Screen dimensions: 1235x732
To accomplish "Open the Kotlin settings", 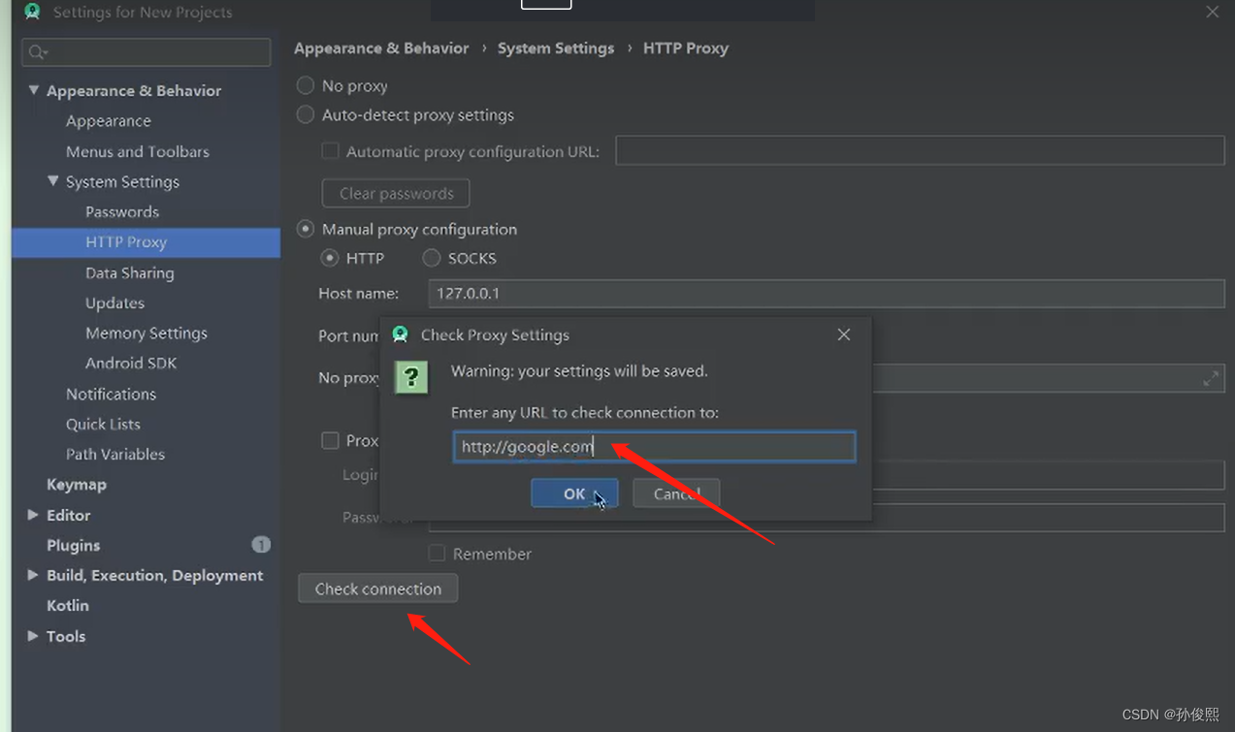I will click(68, 605).
